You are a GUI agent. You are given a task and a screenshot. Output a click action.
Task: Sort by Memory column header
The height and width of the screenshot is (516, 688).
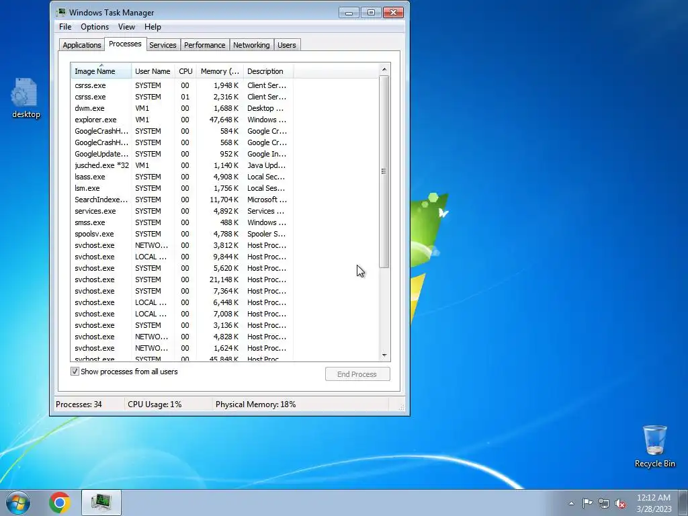click(220, 71)
